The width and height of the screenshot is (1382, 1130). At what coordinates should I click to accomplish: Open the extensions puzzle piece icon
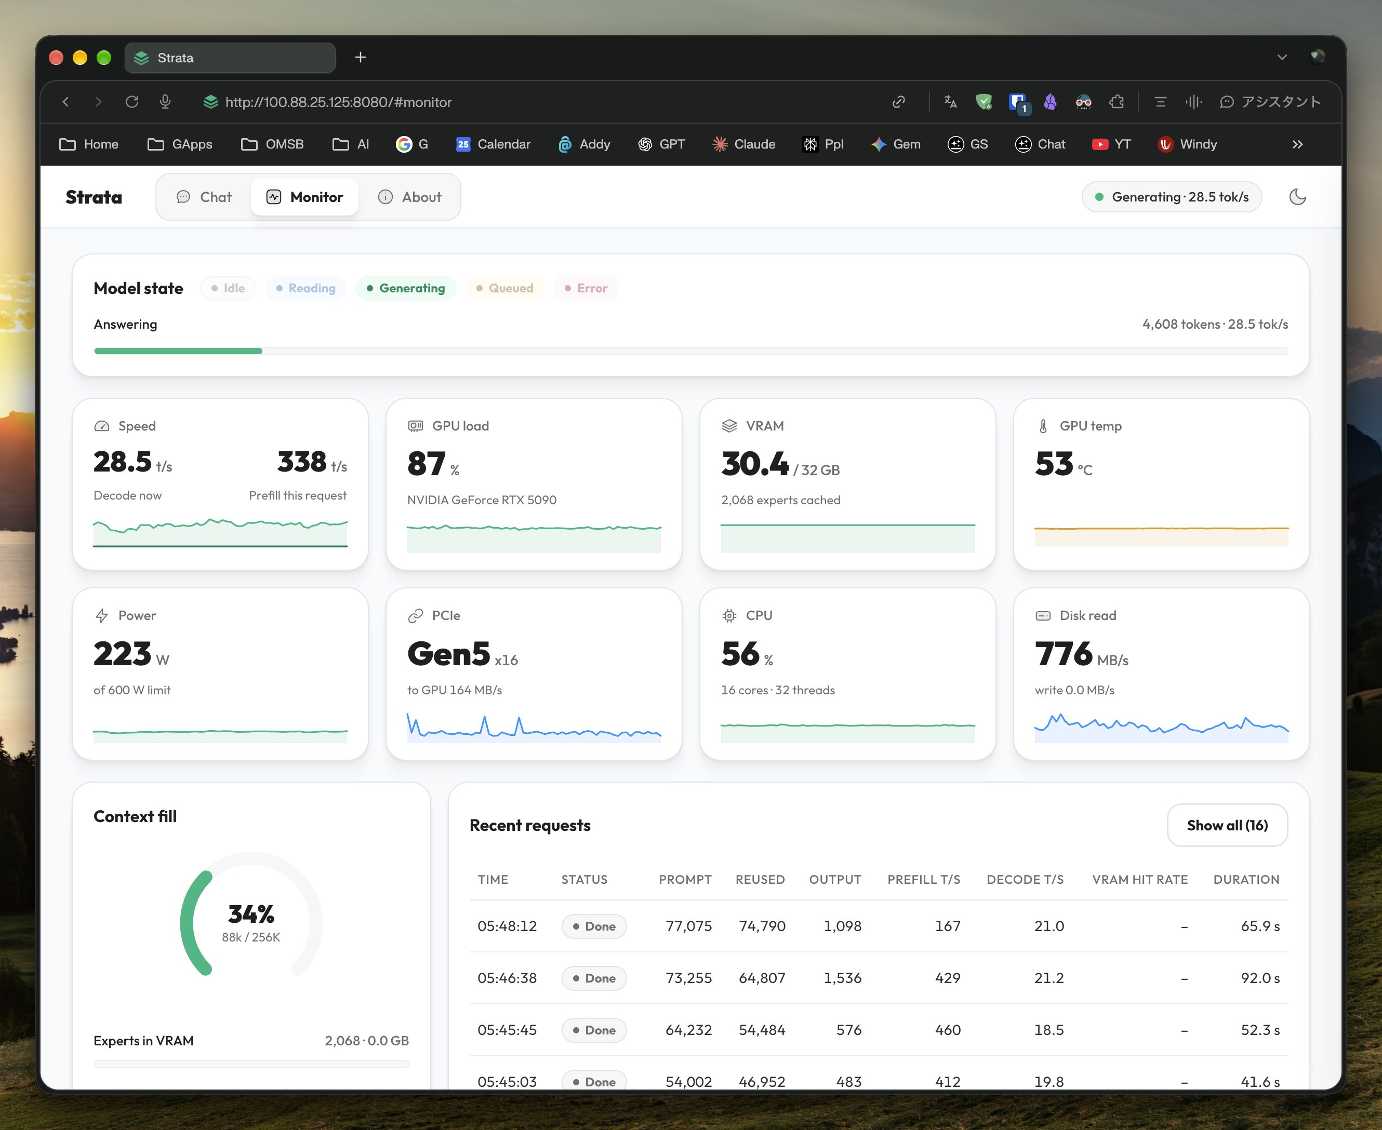coord(1117,102)
